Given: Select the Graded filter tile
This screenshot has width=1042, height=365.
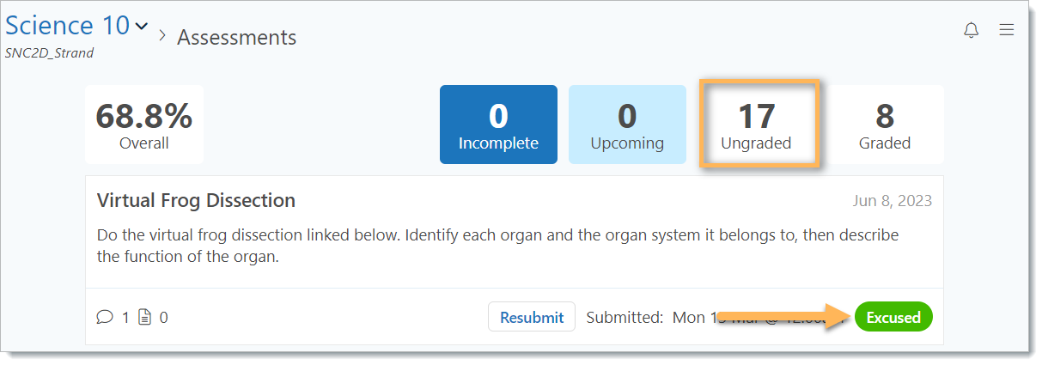Looking at the screenshot, I should (x=885, y=125).
